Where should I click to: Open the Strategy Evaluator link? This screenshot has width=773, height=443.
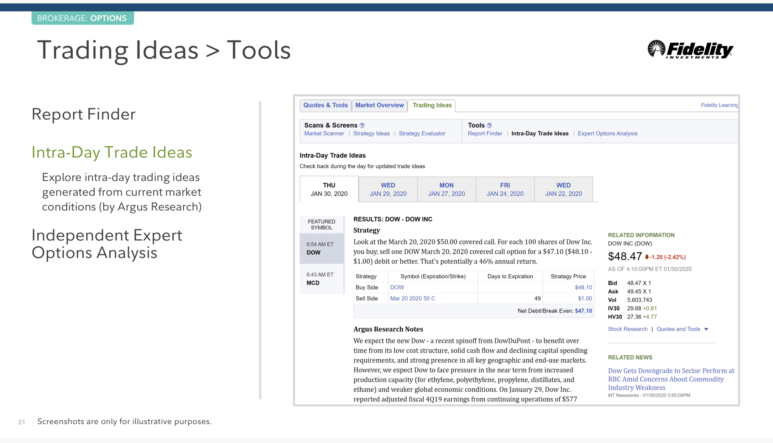[422, 134]
